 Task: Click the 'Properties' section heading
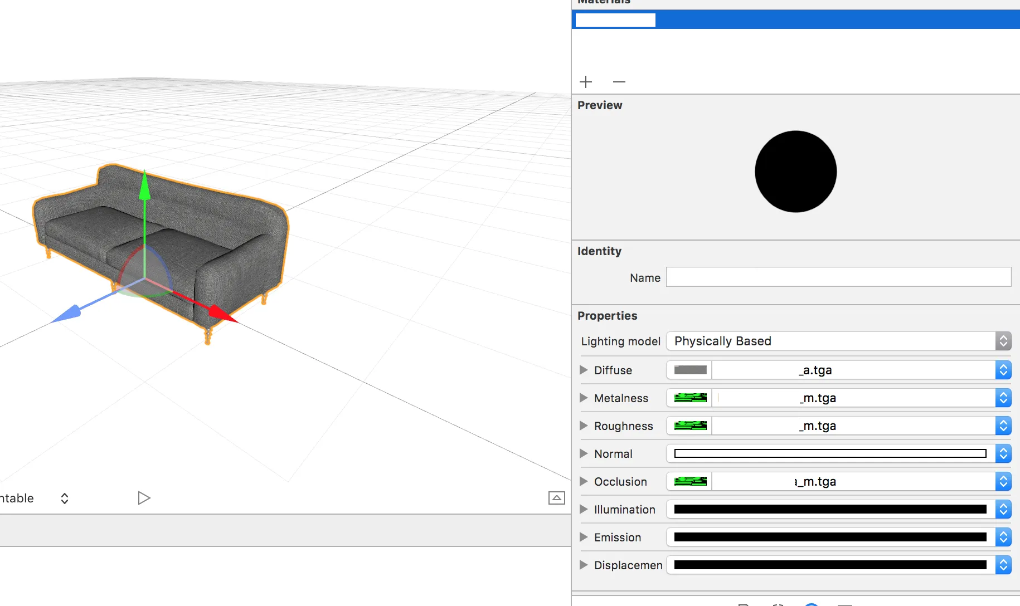[607, 316]
